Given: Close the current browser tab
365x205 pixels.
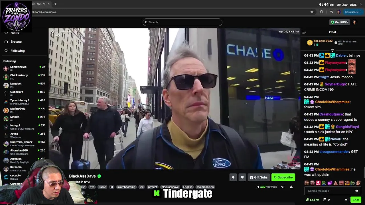Looking at the screenshot, I should [49, 4].
